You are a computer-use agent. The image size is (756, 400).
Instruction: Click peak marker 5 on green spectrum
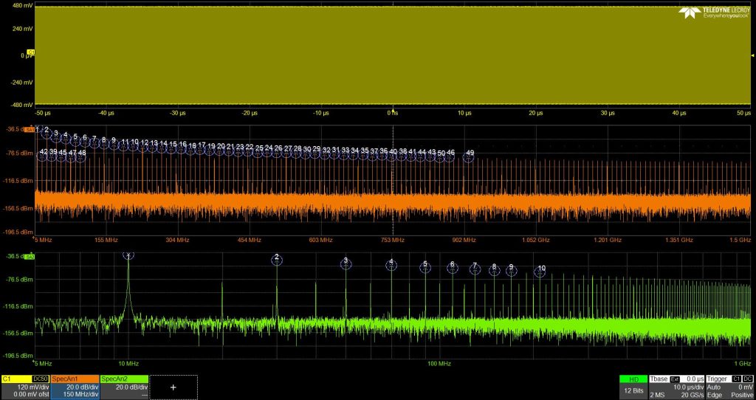click(425, 266)
